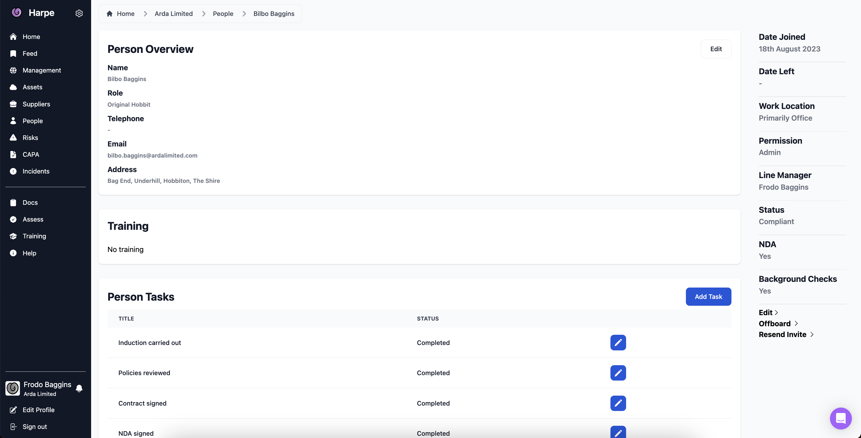Open the sidebar Edit chevron link

tap(768, 313)
